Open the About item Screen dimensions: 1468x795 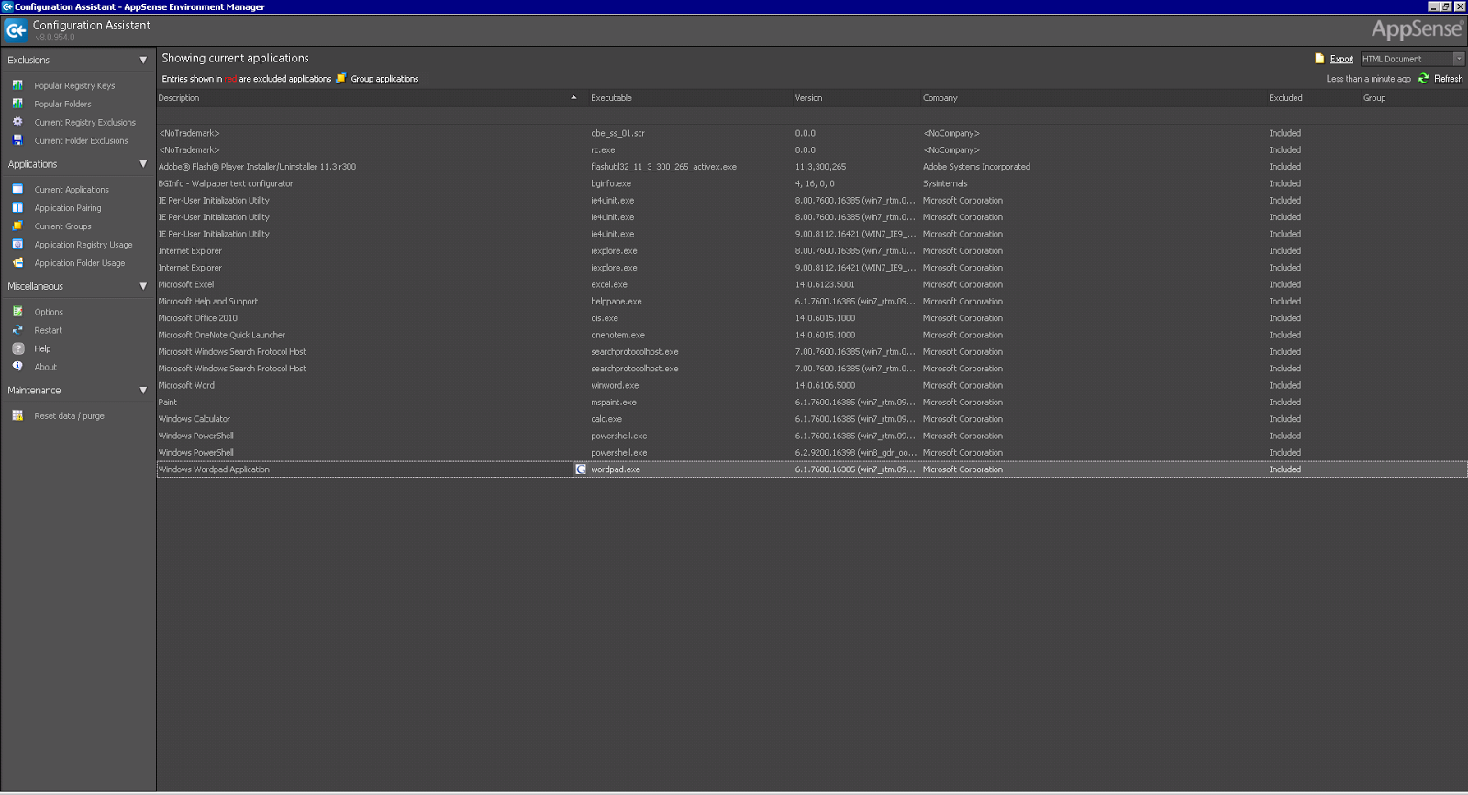(45, 368)
